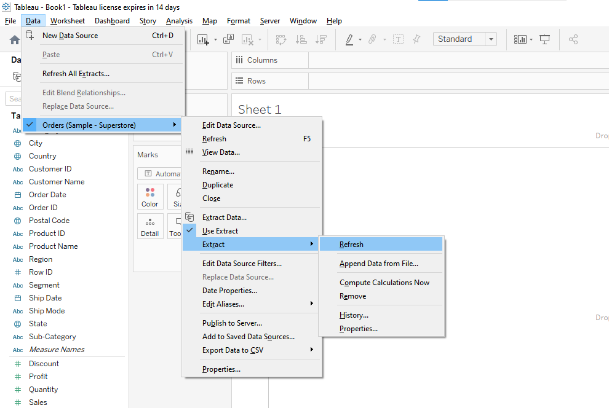Image resolution: width=609 pixels, height=408 pixels.
Task: Open the File menu
Action: (x=10, y=21)
